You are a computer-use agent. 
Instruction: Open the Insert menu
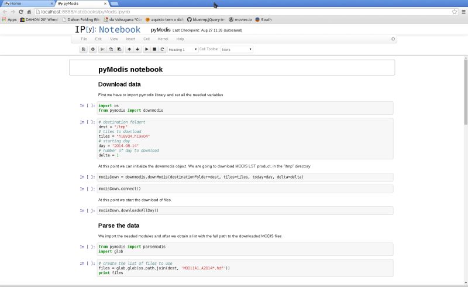[x=130, y=39]
